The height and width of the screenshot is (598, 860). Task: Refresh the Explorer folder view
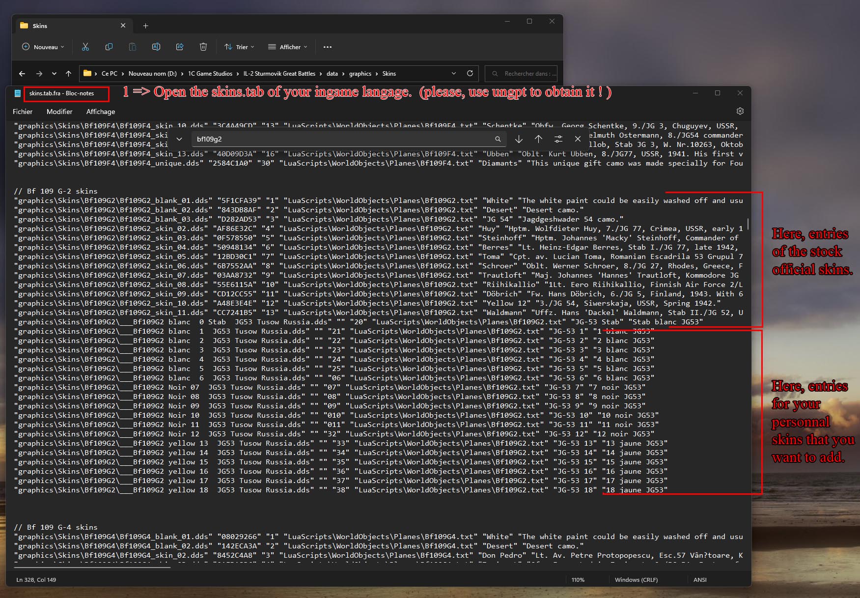pyautogui.click(x=470, y=73)
